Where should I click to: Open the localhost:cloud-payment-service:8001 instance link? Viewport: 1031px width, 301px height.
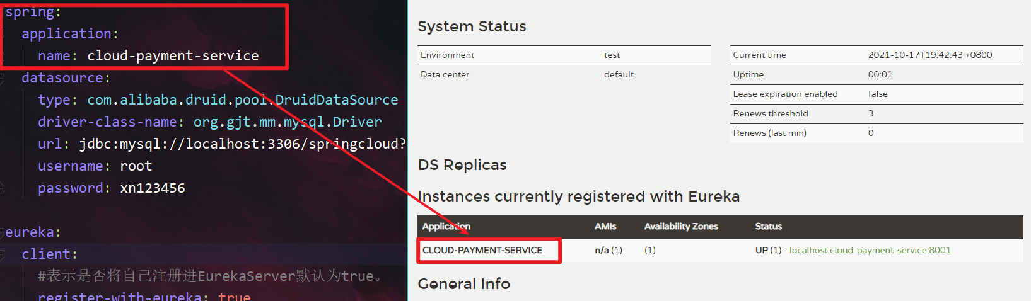pyautogui.click(x=870, y=250)
